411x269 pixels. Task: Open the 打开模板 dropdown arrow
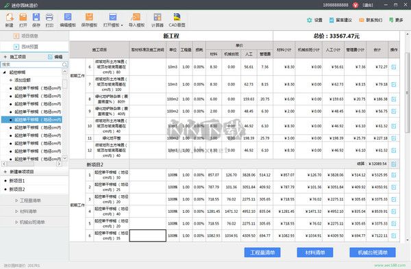click(x=122, y=25)
